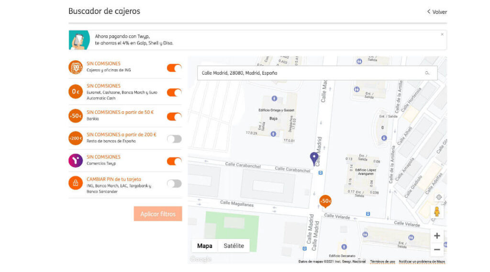Switch to Mapa view
The height and width of the screenshot is (272, 490).
[x=205, y=246]
